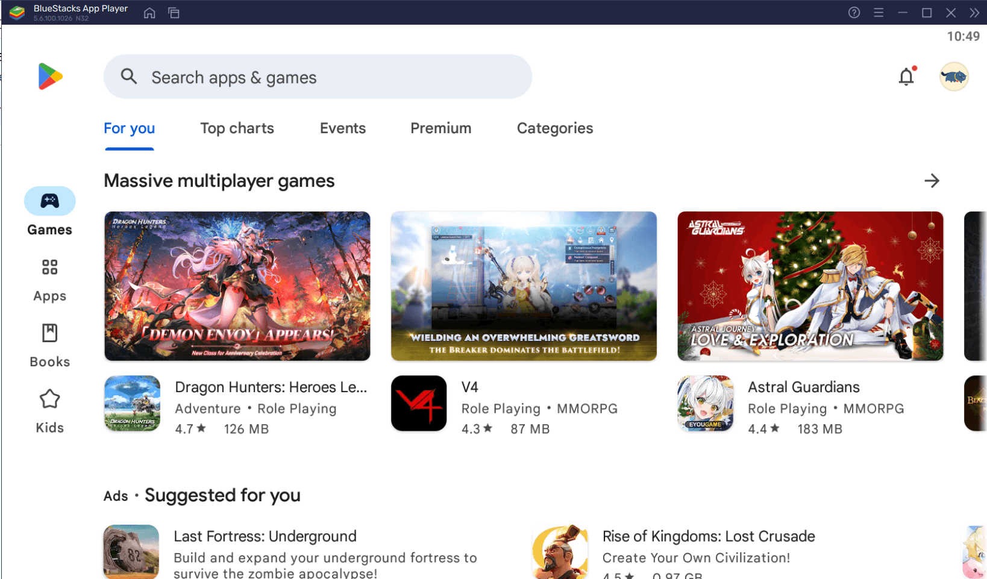Expand Massive multiplayer games with arrow
Image resolution: width=987 pixels, height=579 pixels.
pyautogui.click(x=932, y=181)
